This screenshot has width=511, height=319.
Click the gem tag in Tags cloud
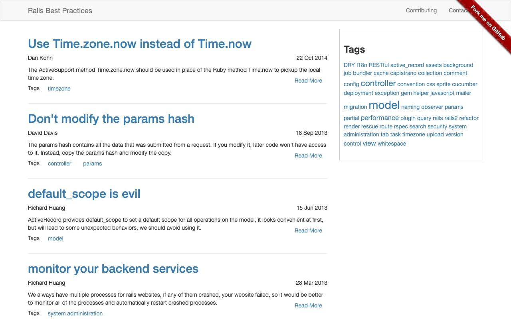coord(406,93)
